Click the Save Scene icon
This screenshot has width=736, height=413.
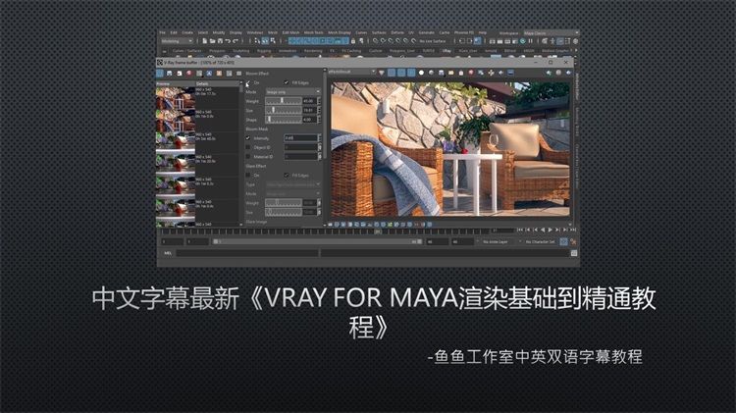point(220,41)
